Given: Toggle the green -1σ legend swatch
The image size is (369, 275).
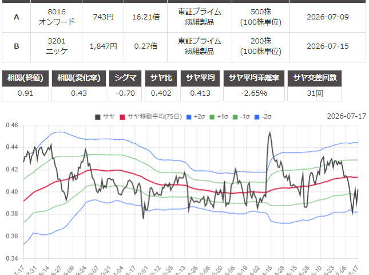Looking at the screenshot, I should click(x=235, y=117).
